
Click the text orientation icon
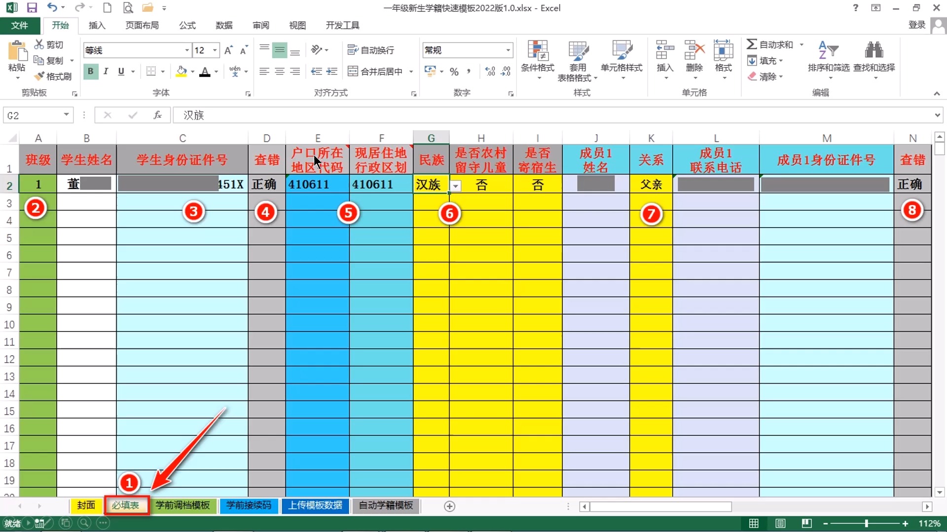pos(316,50)
